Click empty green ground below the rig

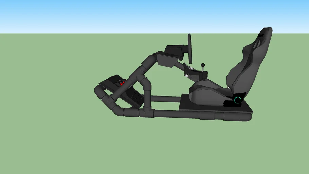153,146
